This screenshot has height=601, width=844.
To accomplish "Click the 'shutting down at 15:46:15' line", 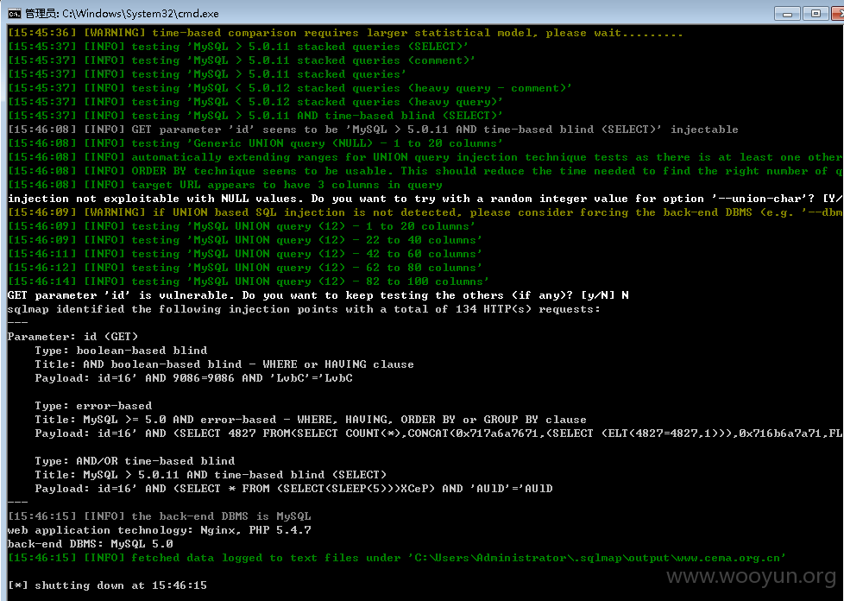I will pyautogui.click(x=107, y=585).
